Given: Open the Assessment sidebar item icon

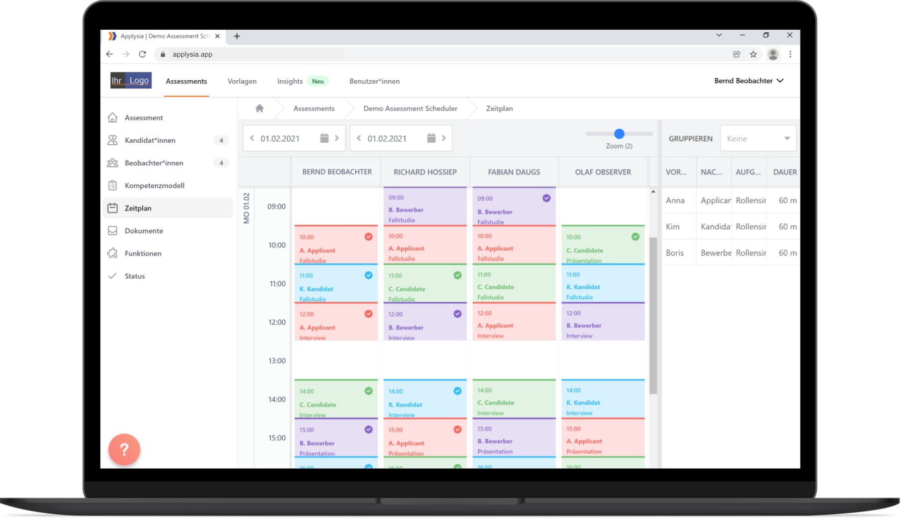Looking at the screenshot, I should coord(112,117).
